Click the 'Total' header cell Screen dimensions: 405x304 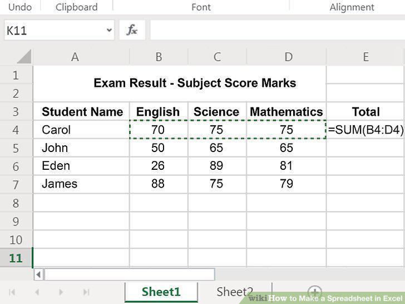(x=366, y=111)
